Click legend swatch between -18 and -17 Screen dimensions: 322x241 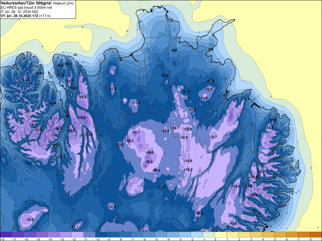[x=6, y=235]
